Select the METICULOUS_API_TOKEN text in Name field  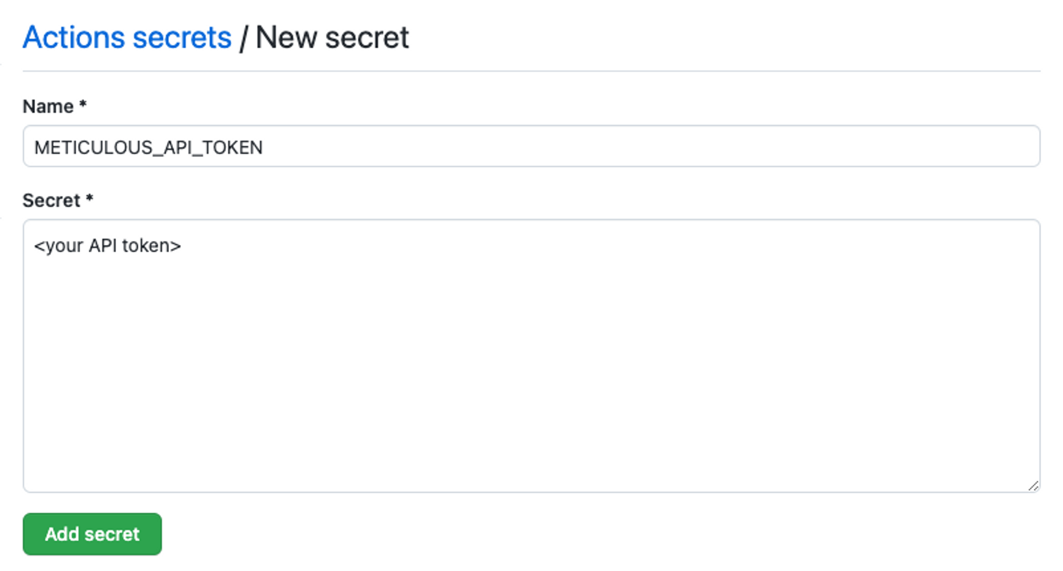tap(149, 147)
